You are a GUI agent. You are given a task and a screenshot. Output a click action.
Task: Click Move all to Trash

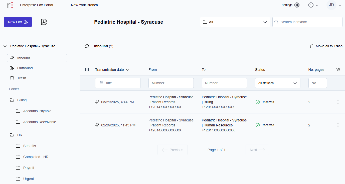coord(326,46)
